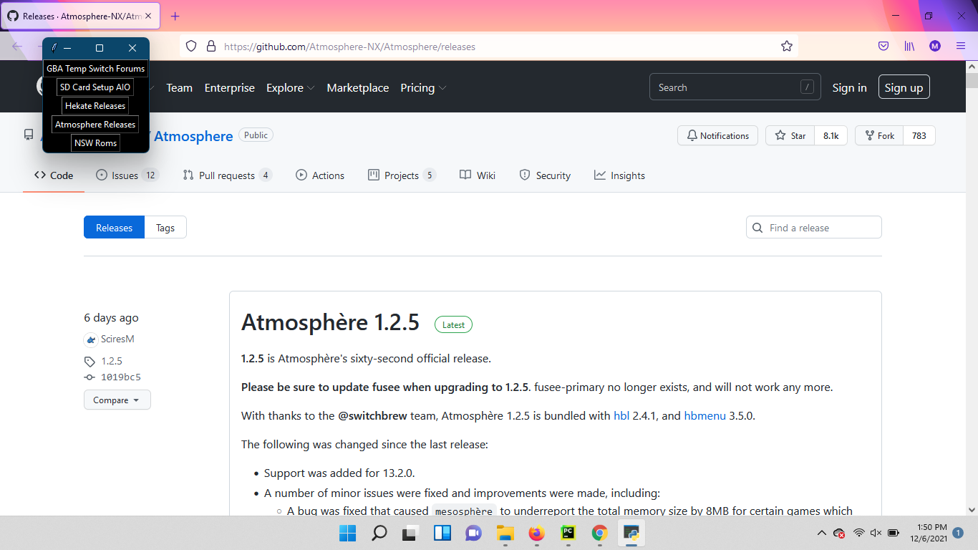Click the Find a release input
This screenshot has width=978, height=550.
[814, 228]
